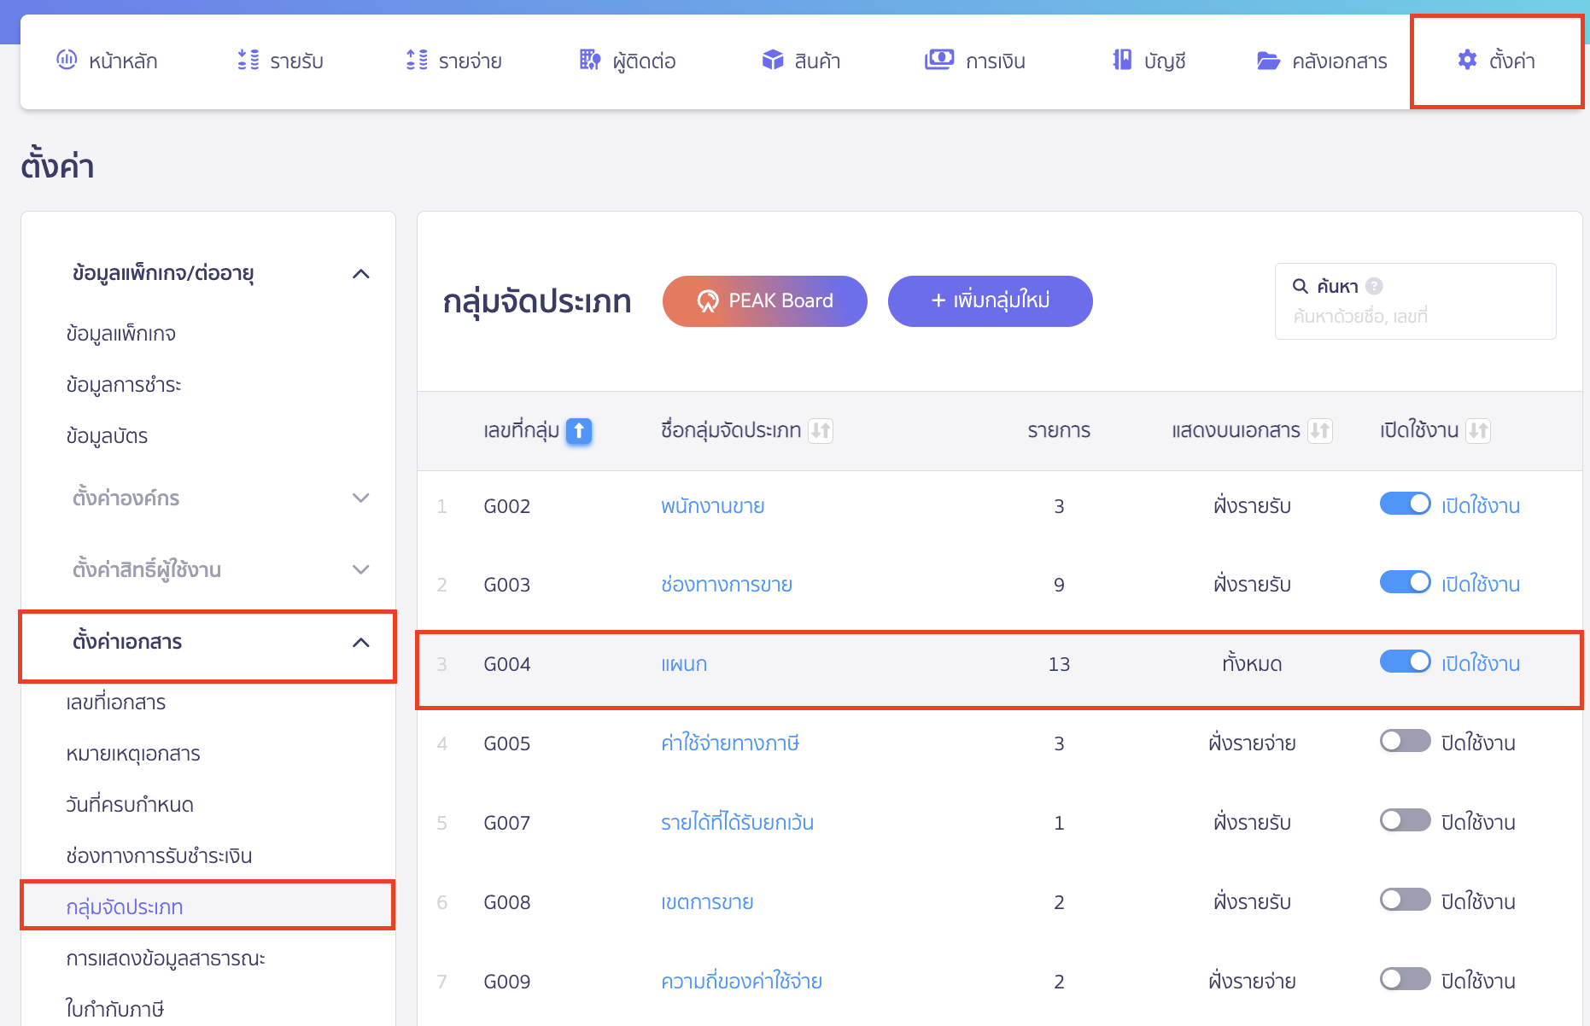Click the box icon for สินค้า
This screenshot has height=1026, width=1590.
(x=773, y=60)
